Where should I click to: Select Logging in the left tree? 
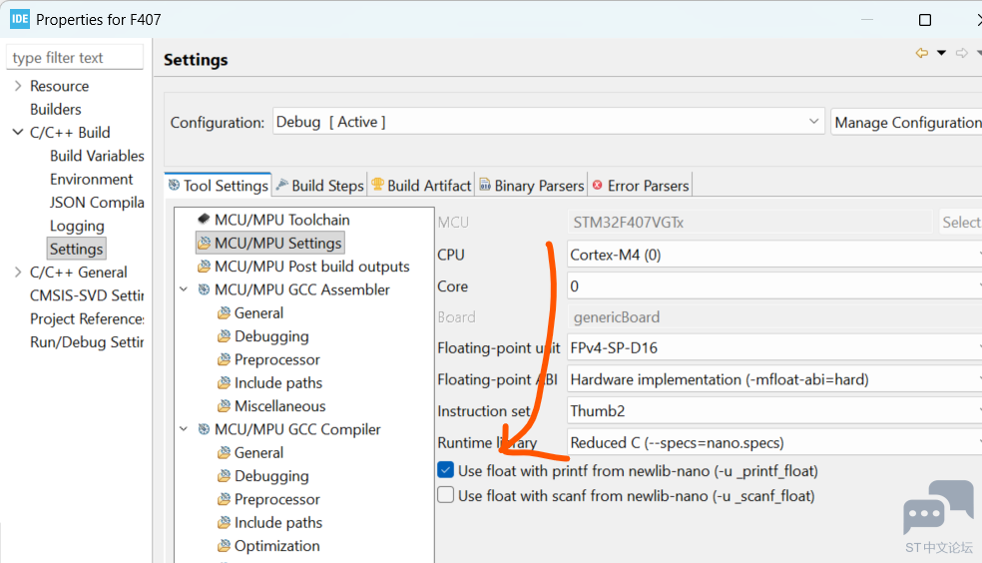pyautogui.click(x=77, y=226)
